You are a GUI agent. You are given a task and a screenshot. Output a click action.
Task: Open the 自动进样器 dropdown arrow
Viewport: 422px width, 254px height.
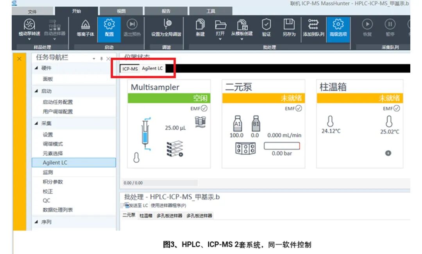[55, 39]
